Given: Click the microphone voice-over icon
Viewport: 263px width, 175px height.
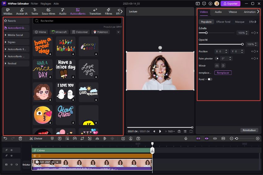Looking at the screenshot, I should 186,139.
